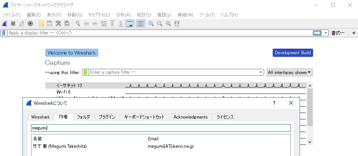
Task: Restart the current capture
Action: 22,24
